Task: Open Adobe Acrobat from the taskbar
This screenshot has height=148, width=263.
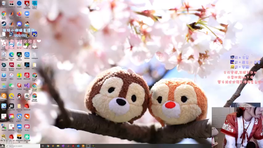Action: (x=73, y=146)
